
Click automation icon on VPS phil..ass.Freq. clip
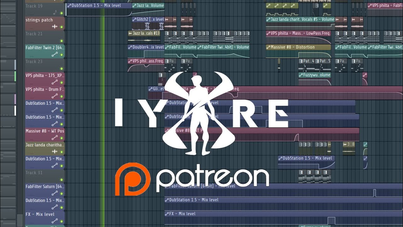(x=130, y=61)
